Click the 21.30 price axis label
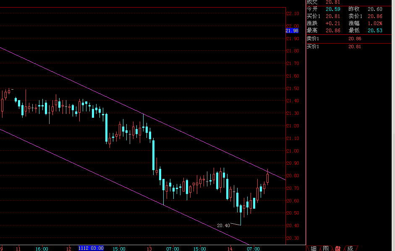The width and height of the screenshot is (395, 251). tap(293, 114)
